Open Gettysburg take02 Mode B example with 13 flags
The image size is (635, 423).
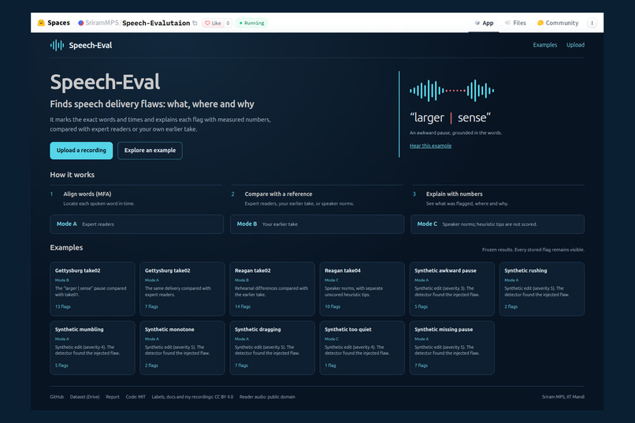click(x=92, y=289)
